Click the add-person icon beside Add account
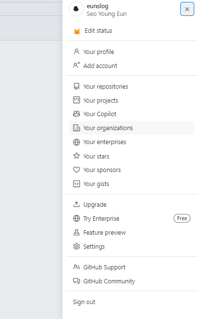Image resolution: width=200 pixels, height=319 pixels. (76, 65)
